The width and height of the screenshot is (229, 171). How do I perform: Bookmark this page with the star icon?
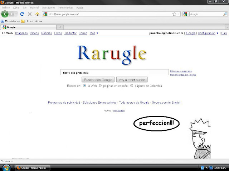(174, 14)
